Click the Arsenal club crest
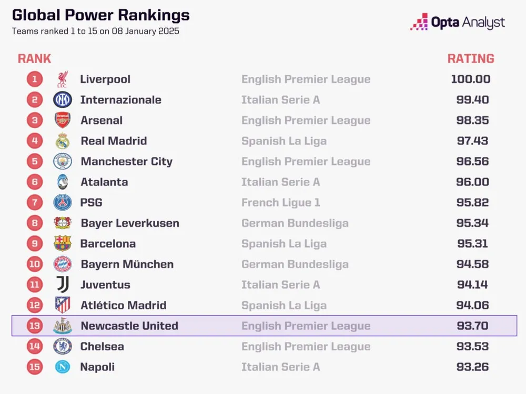Image resolution: width=526 pixels, height=394 pixels. [x=63, y=120]
